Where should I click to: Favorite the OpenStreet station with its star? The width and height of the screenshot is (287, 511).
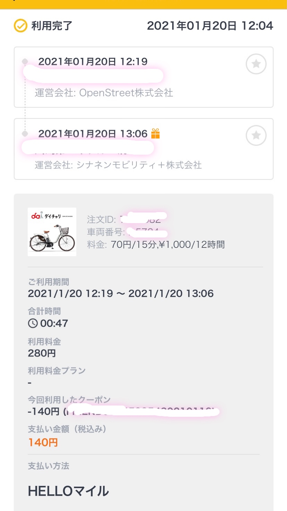point(256,64)
